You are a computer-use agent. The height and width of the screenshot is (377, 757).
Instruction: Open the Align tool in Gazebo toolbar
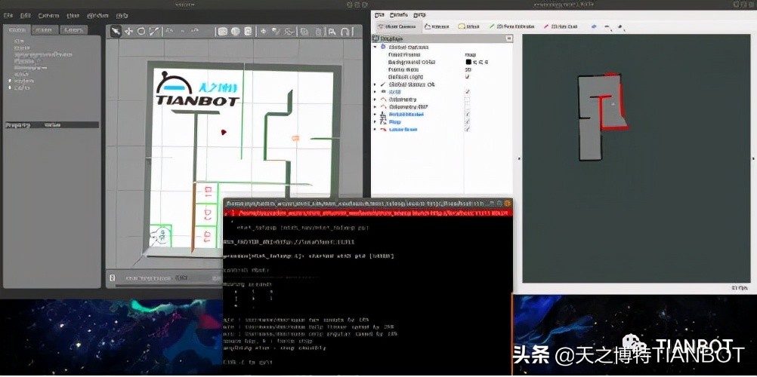pos(332,32)
